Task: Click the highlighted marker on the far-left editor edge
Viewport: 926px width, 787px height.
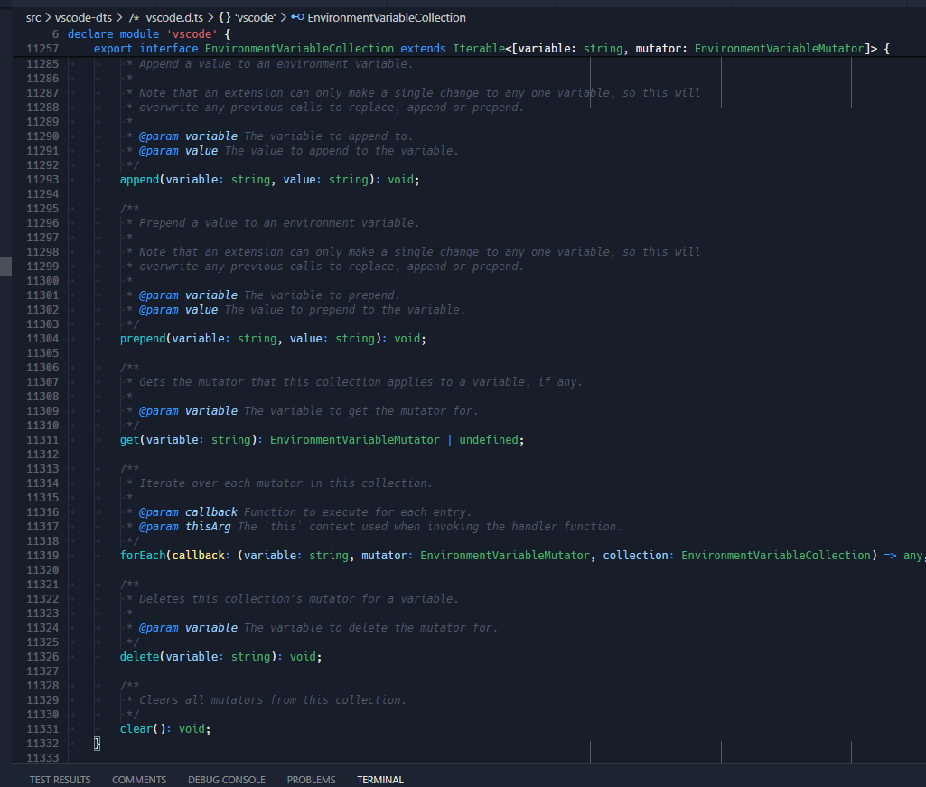Action: [x=4, y=266]
